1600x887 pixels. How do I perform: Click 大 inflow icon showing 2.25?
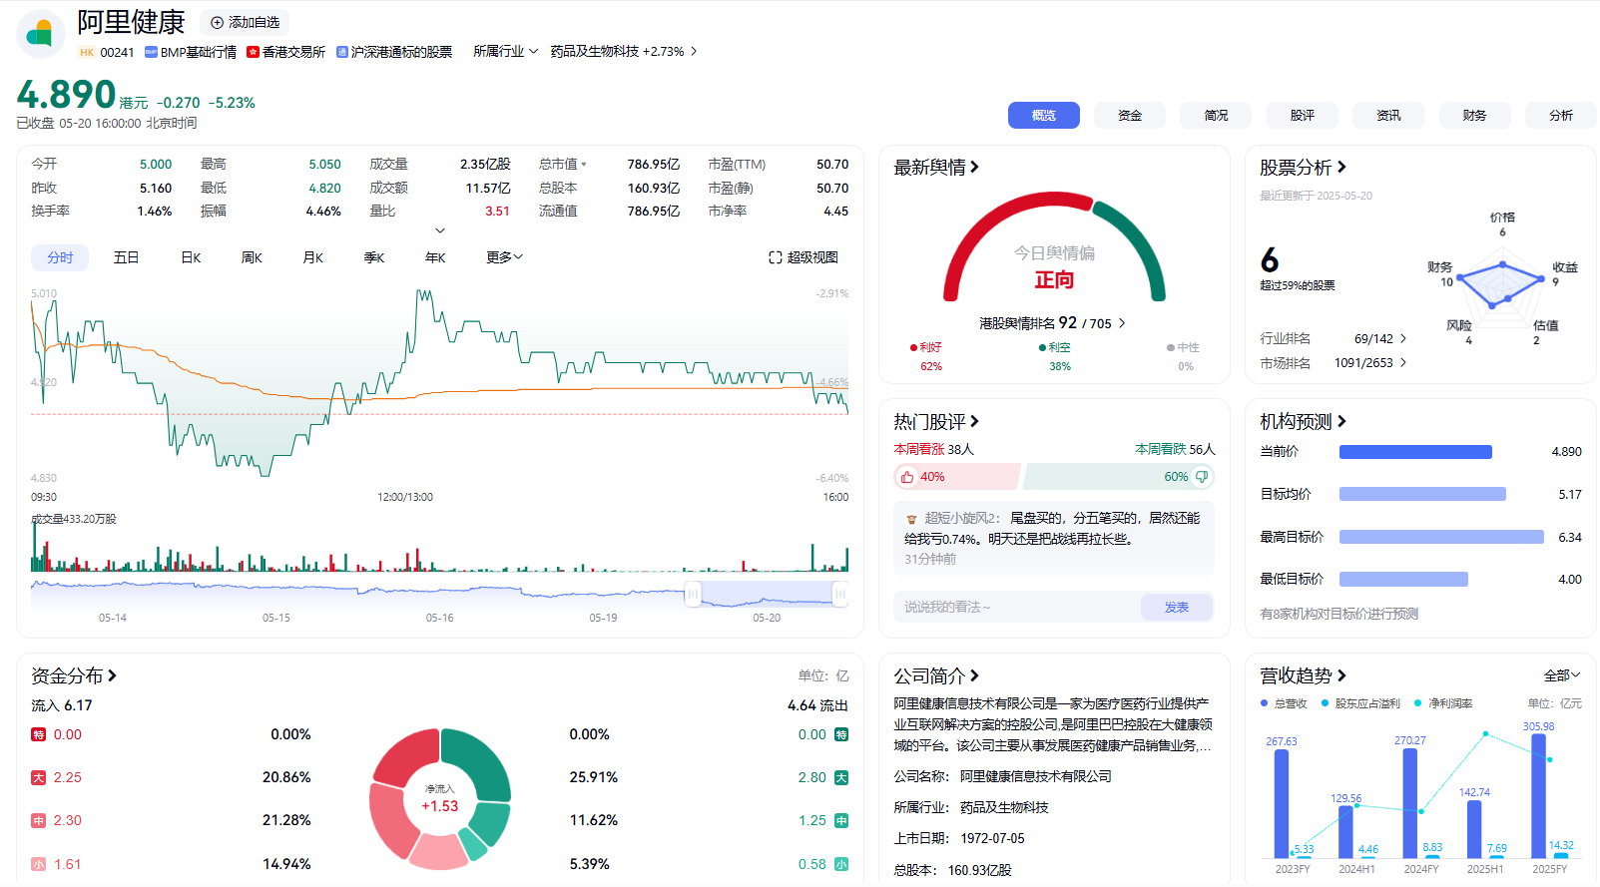click(39, 778)
